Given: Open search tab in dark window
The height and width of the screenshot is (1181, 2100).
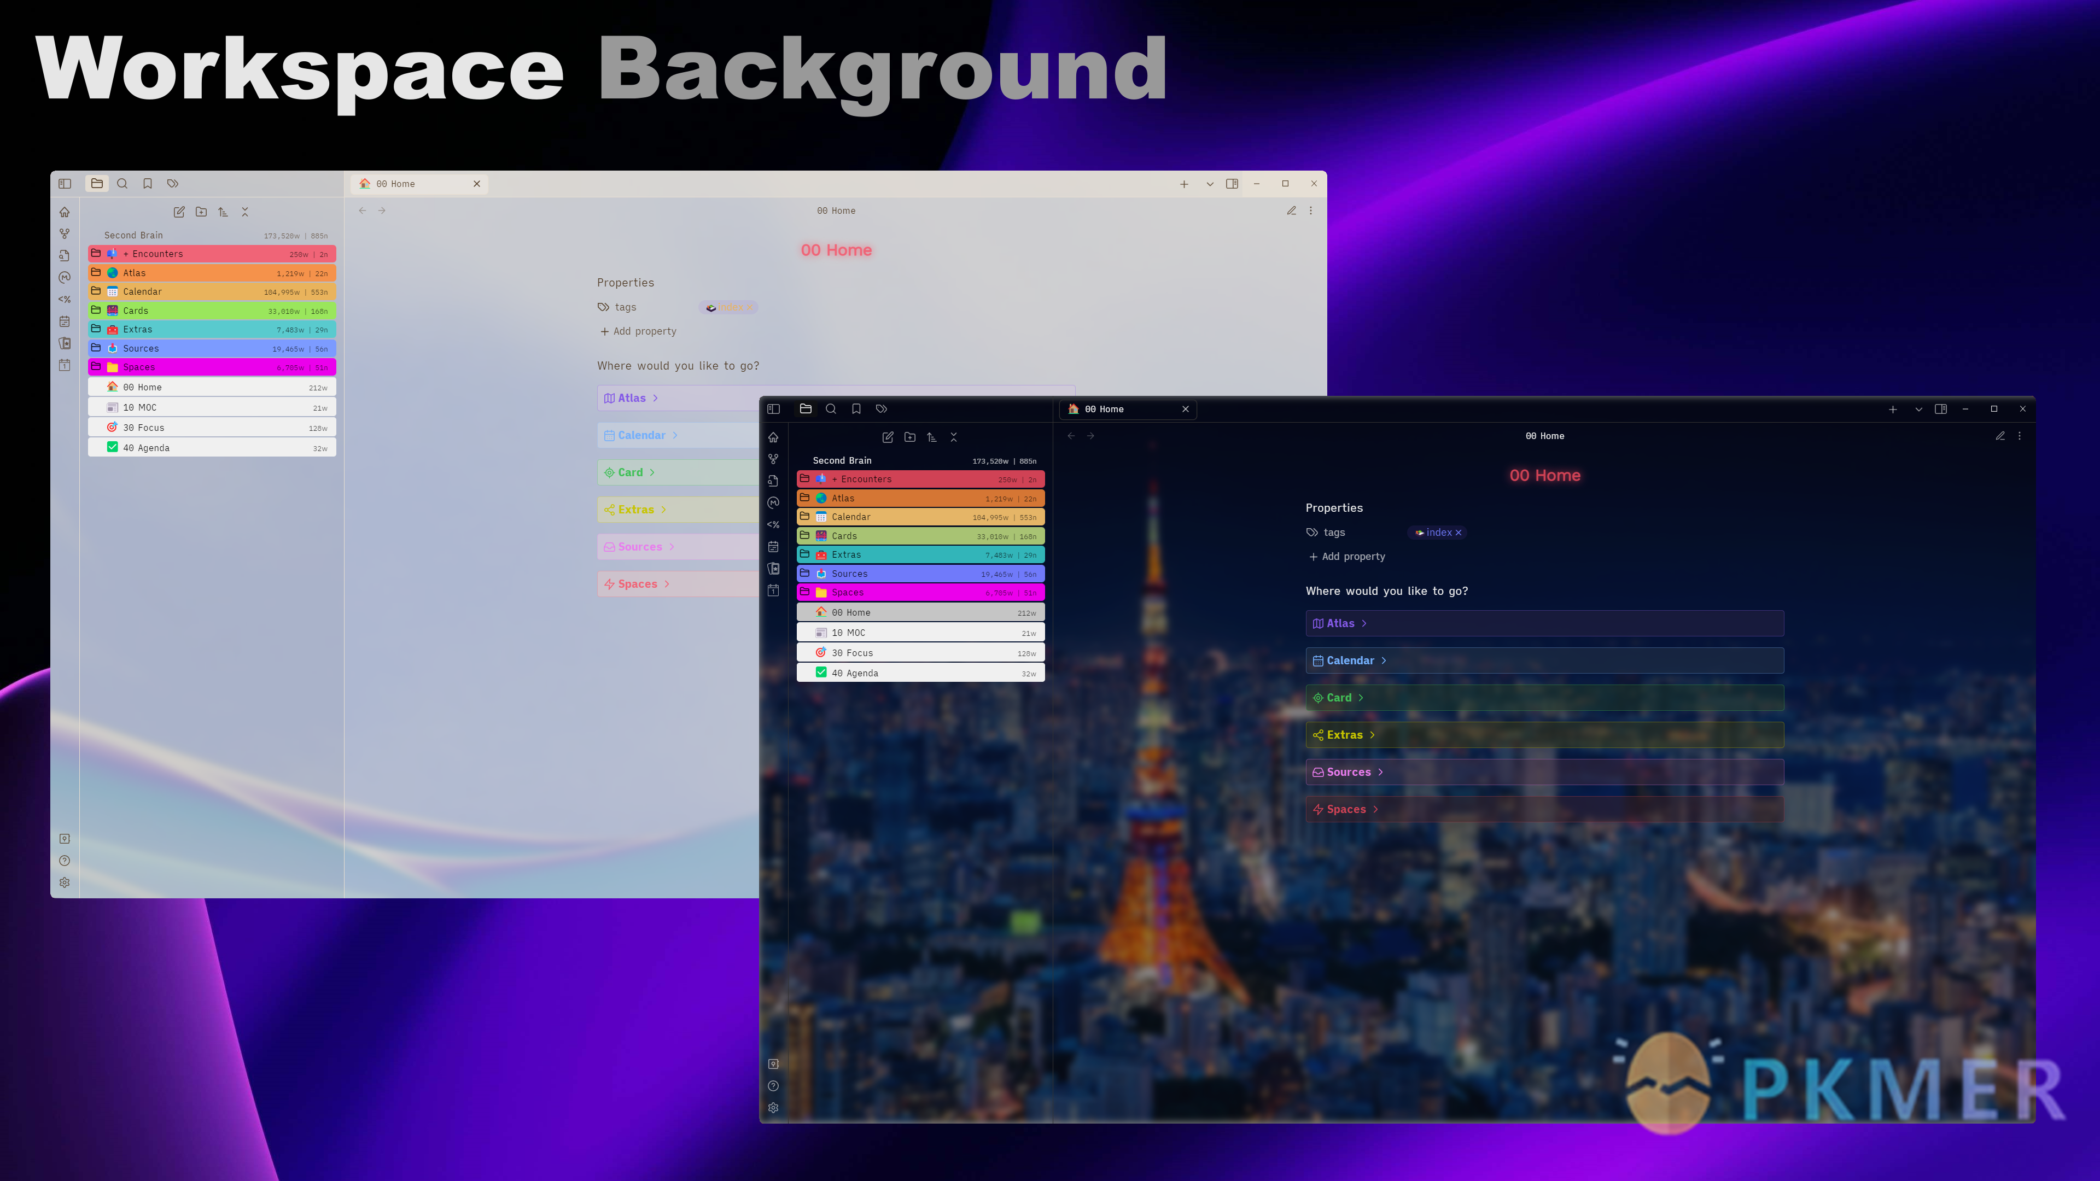Looking at the screenshot, I should tap(831, 409).
